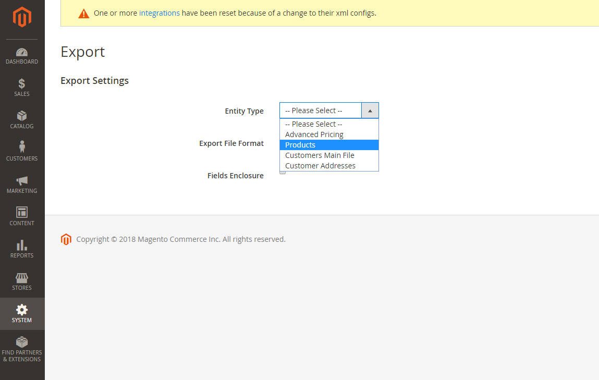
Task: Open the Customers person icon
Action: pos(22,147)
